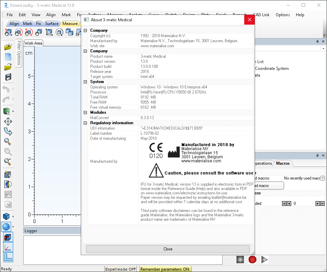Click the cube with coordinate axes icon
Viewport: 327px width, 272px height.
[49, 32]
